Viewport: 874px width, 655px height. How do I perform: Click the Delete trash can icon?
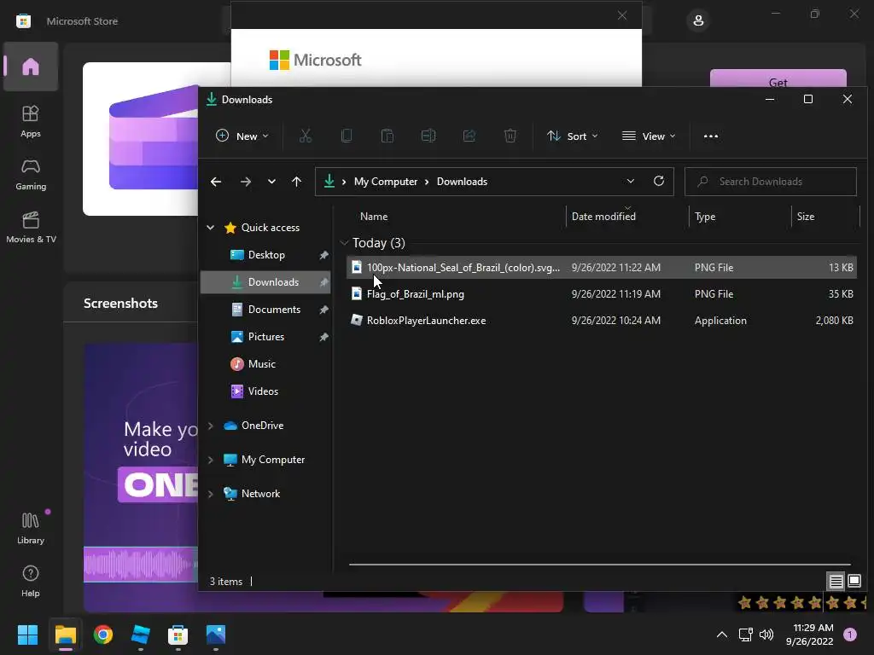coord(510,136)
